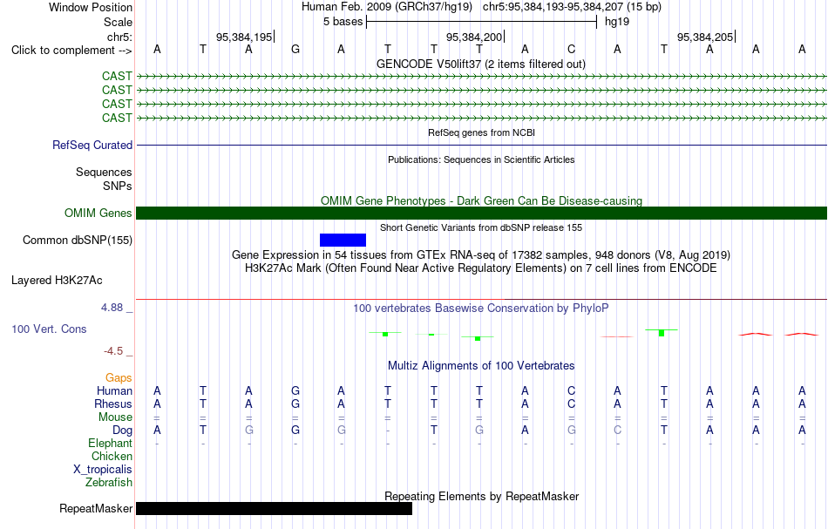
Task: Click the G base in the ruler sequence
Action: (x=295, y=50)
